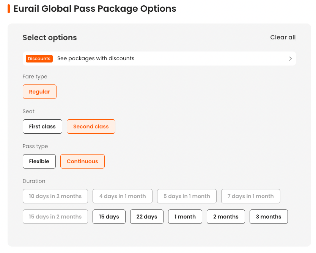Viewport: 316px width, 253px height.
Task: Pick 4 days in 1 month duration
Action: tap(122, 196)
